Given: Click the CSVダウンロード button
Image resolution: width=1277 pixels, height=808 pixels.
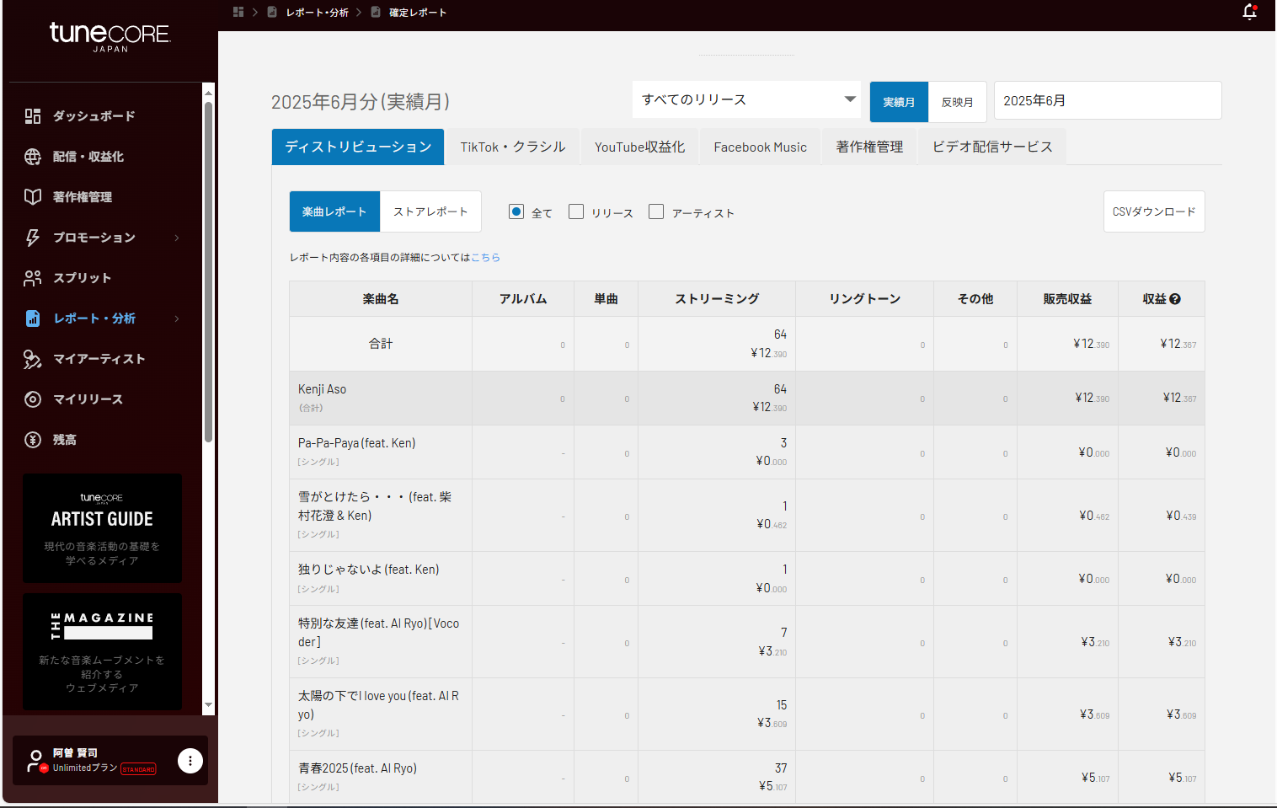Looking at the screenshot, I should (x=1153, y=211).
